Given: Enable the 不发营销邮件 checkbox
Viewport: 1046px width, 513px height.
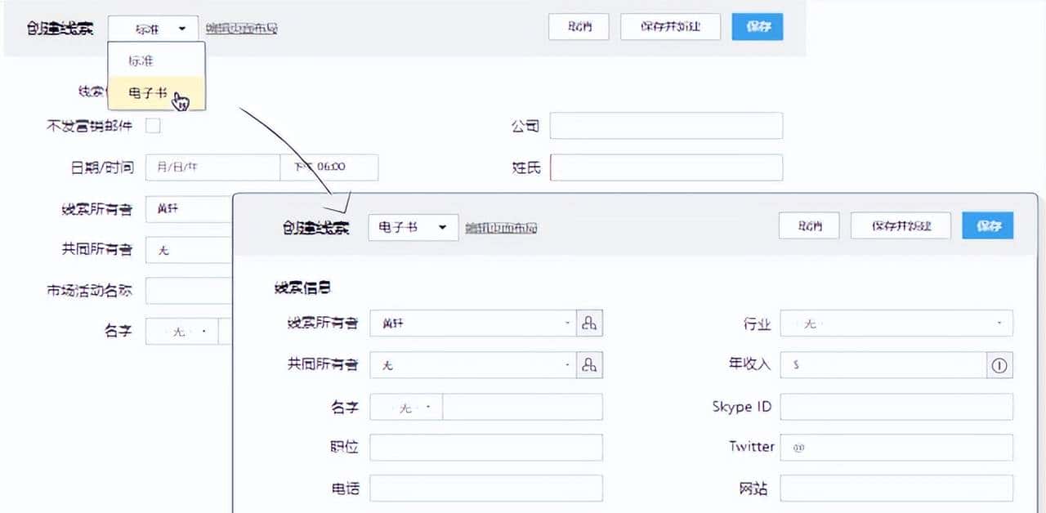Looking at the screenshot, I should tap(153, 125).
